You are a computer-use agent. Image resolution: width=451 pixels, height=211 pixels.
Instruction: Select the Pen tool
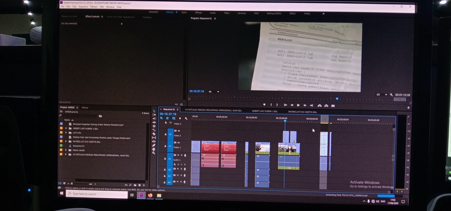(154, 145)
